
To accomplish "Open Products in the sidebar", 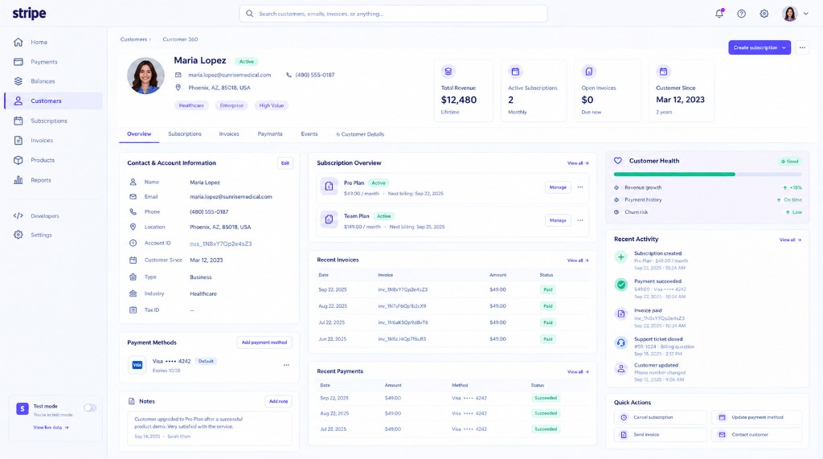I will [54, 160].
